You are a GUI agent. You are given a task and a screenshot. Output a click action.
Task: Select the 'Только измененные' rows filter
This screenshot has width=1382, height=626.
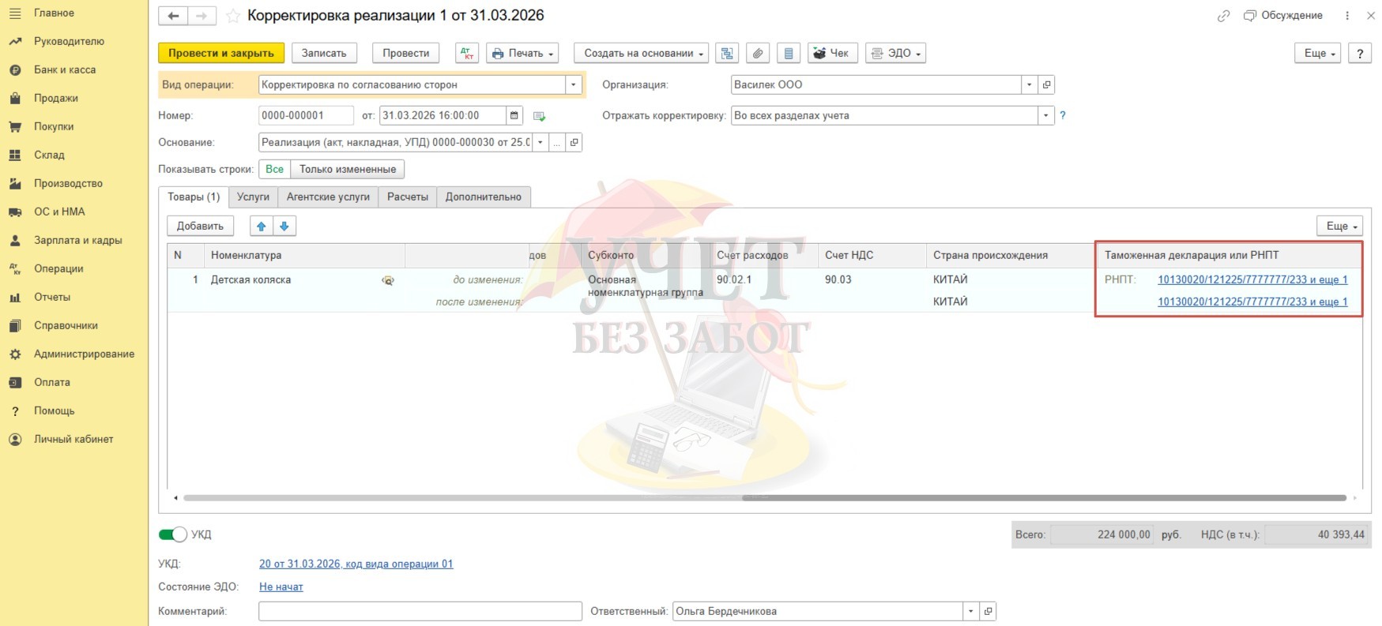coord(348,169)
